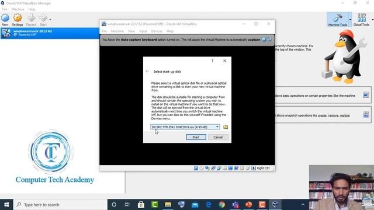
Task: Select windowserver 2012 R2 machine entry
Action: 50,33
